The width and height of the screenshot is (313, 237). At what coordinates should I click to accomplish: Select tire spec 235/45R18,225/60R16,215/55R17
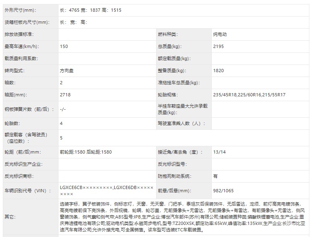coord(249,95)
